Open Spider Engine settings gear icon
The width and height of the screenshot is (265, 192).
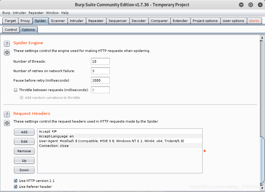tap(7, 53)
